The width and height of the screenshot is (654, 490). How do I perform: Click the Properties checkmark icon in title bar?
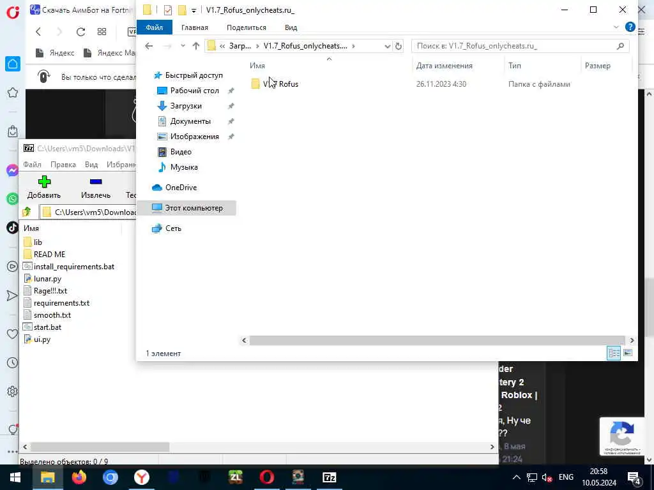pyautogui.click(x=168, y=10)
